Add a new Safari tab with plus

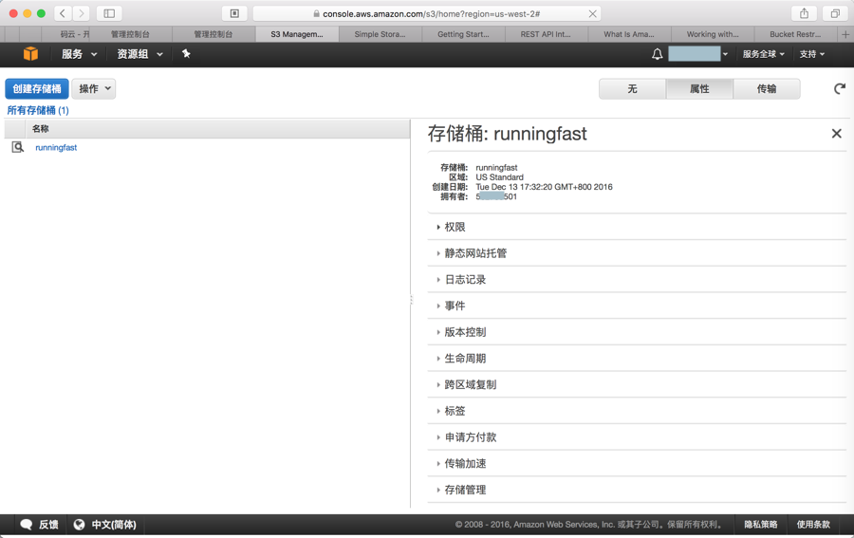click(845, 34)
